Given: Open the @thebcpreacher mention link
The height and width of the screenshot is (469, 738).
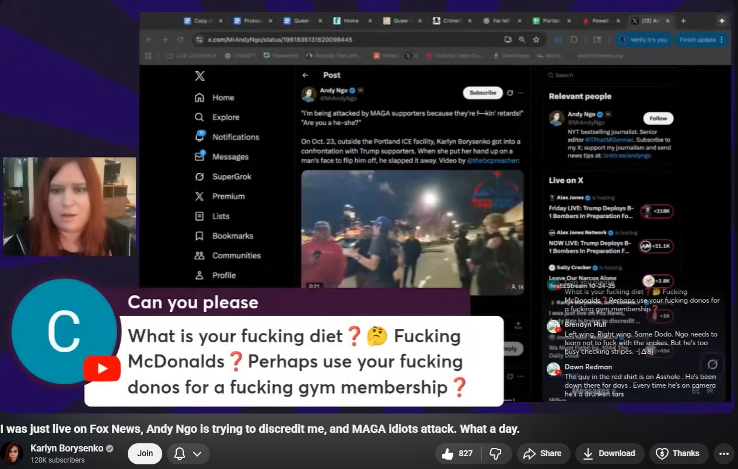Looking at the screenshot, I should point(492,160).
